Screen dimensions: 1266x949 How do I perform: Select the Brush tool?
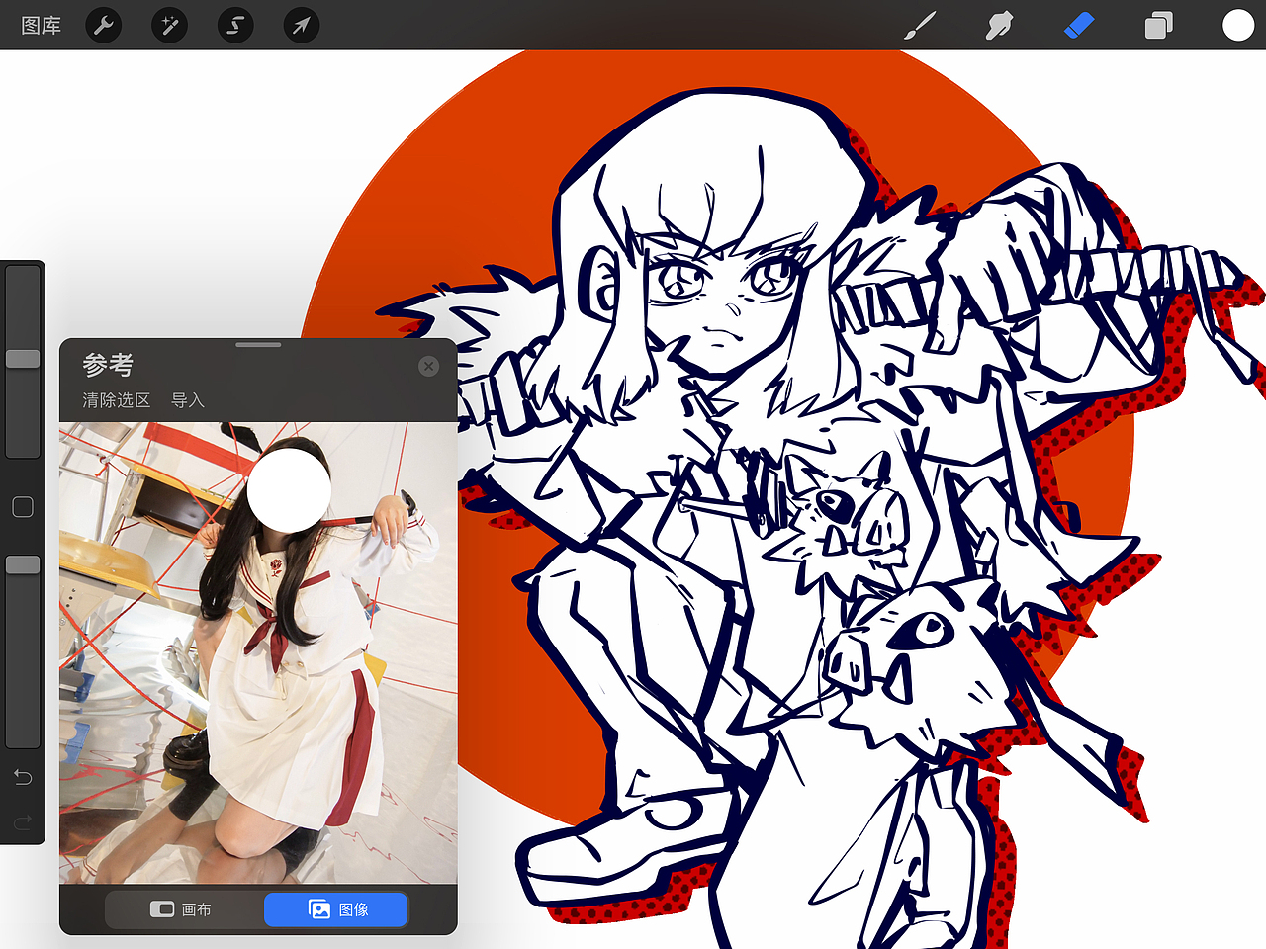coord(920,25)
